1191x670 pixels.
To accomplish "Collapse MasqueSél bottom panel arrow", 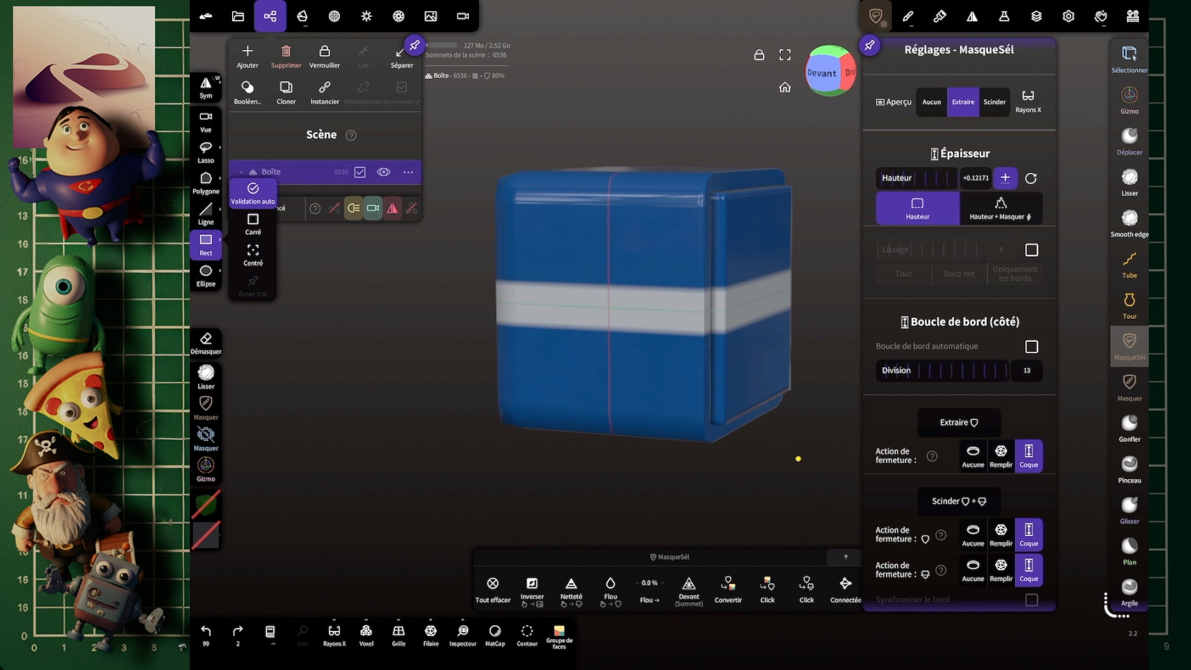I will (x=845, y=557).
